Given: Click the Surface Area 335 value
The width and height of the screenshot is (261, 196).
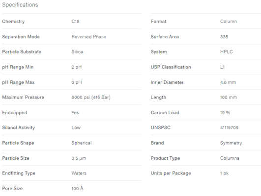Looking at the screenshot, I should (x=224, y=37).
